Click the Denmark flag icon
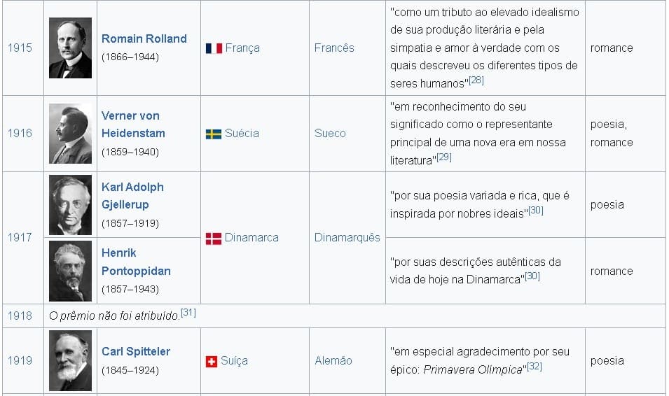669x396 pixels. (214, 239)
